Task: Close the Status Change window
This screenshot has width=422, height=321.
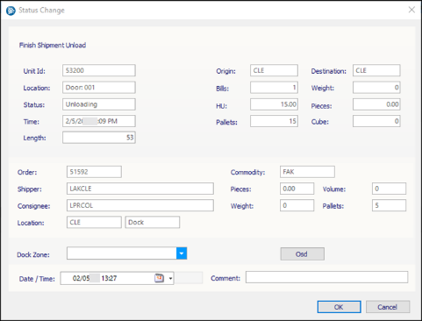Action: [411, 10]
